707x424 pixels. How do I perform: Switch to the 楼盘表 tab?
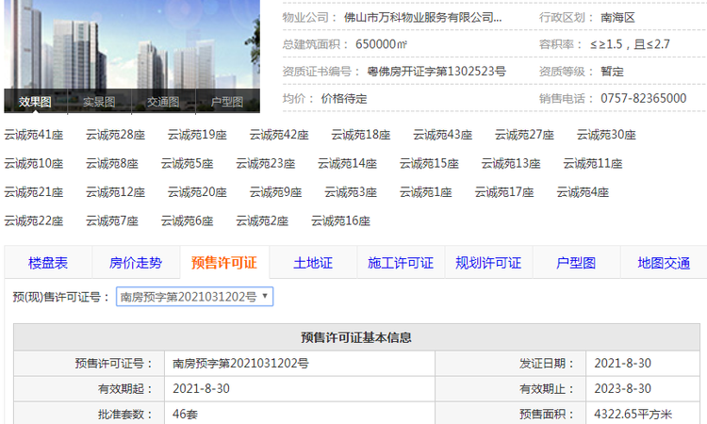[x=48, y=263]
